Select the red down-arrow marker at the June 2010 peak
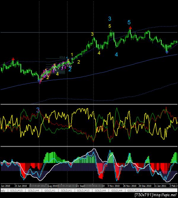 coord(13,59)
